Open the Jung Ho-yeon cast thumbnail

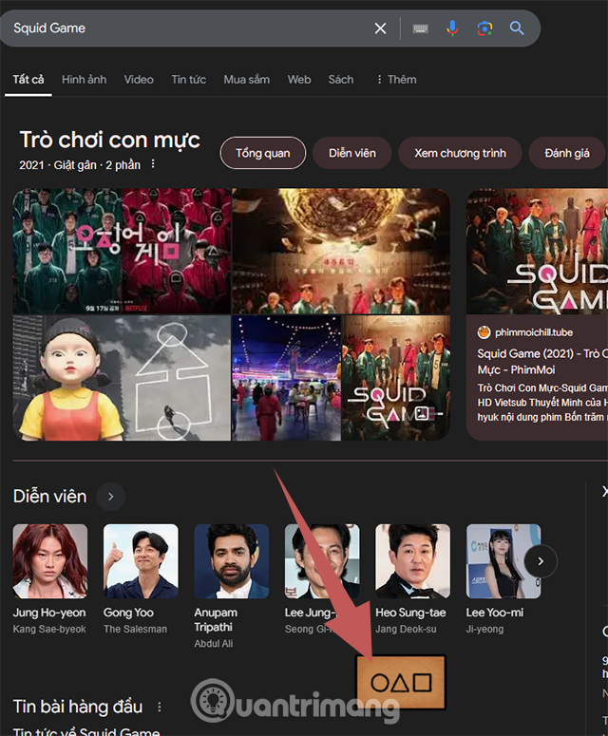[x=49, y=561]
